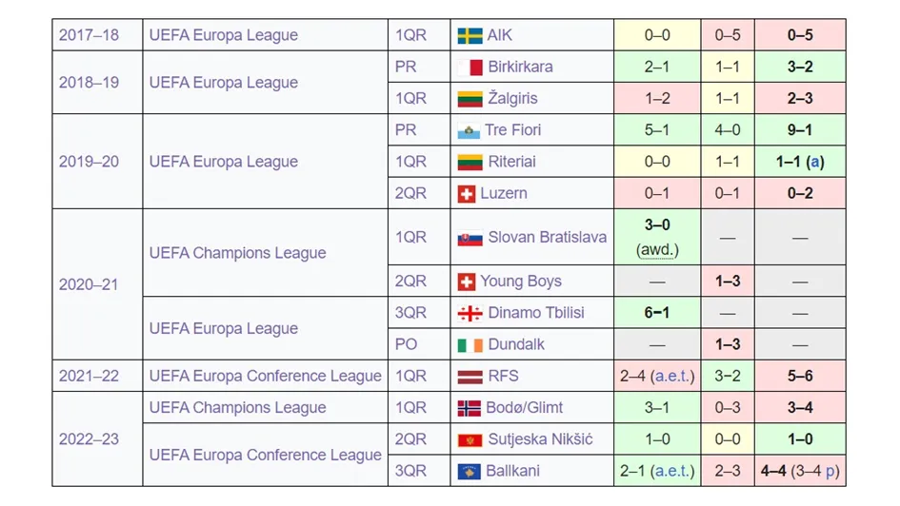Viewport: 900px width, 506px height.
Task: Click the Kosovo flag beside Ballkani
Action: pyautogui.click(x=470, y=471)
